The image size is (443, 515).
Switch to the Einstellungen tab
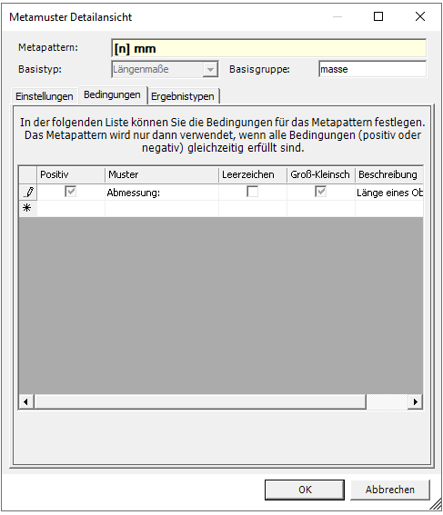click(x=45, y=96)
